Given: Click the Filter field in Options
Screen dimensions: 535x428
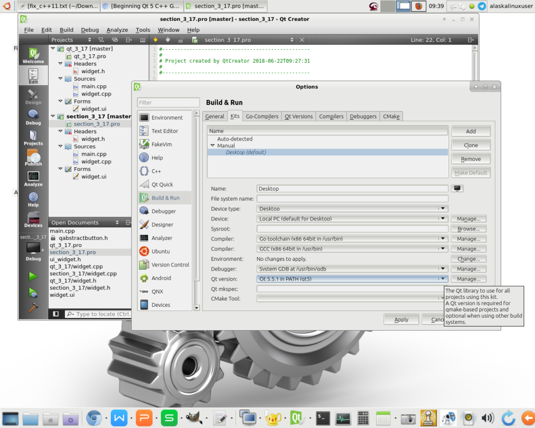Looking at the screenshot, I should coord(168,102).
